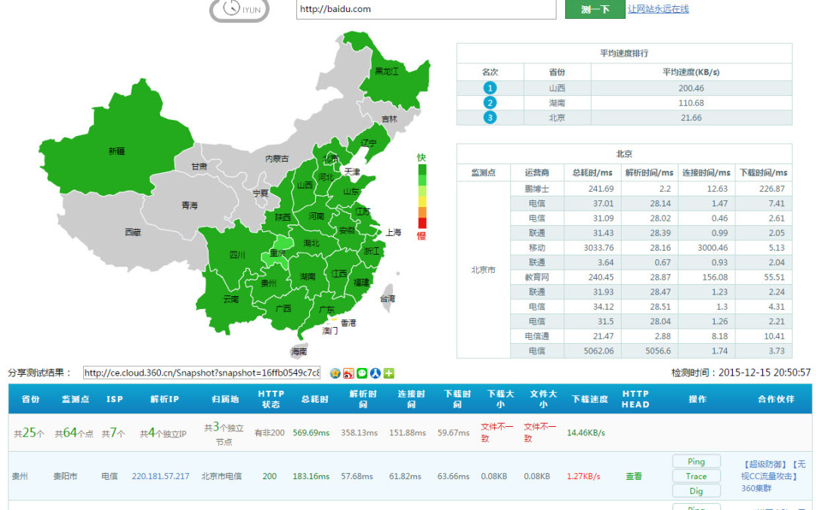This screenshot has height=510, width=816.
Task: Select 四川 province on the map
Action: [x=236, y=255]
